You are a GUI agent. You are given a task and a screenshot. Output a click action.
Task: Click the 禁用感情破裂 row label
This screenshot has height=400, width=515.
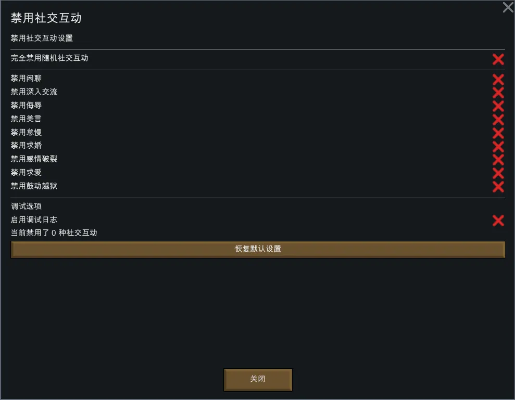click(34, 159)
